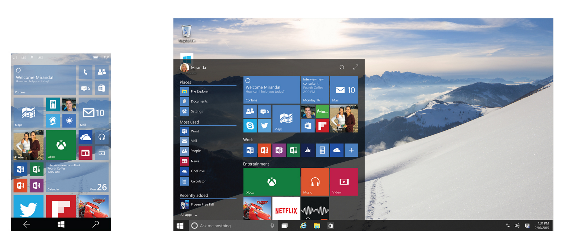Screen dimensions: 564x244
Task: Open the phone's Calendar tile showing Mon 26
Action: tap(77, 177)
